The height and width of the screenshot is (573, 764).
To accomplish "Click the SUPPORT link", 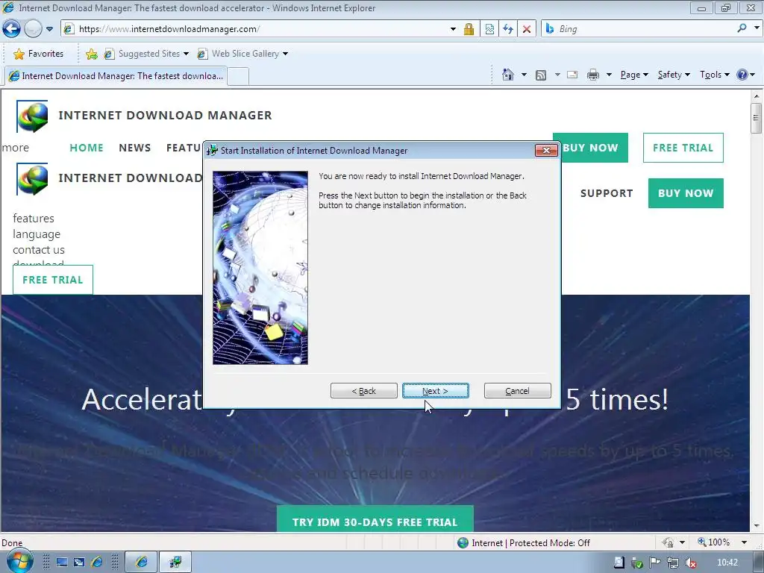I will 607,193.
